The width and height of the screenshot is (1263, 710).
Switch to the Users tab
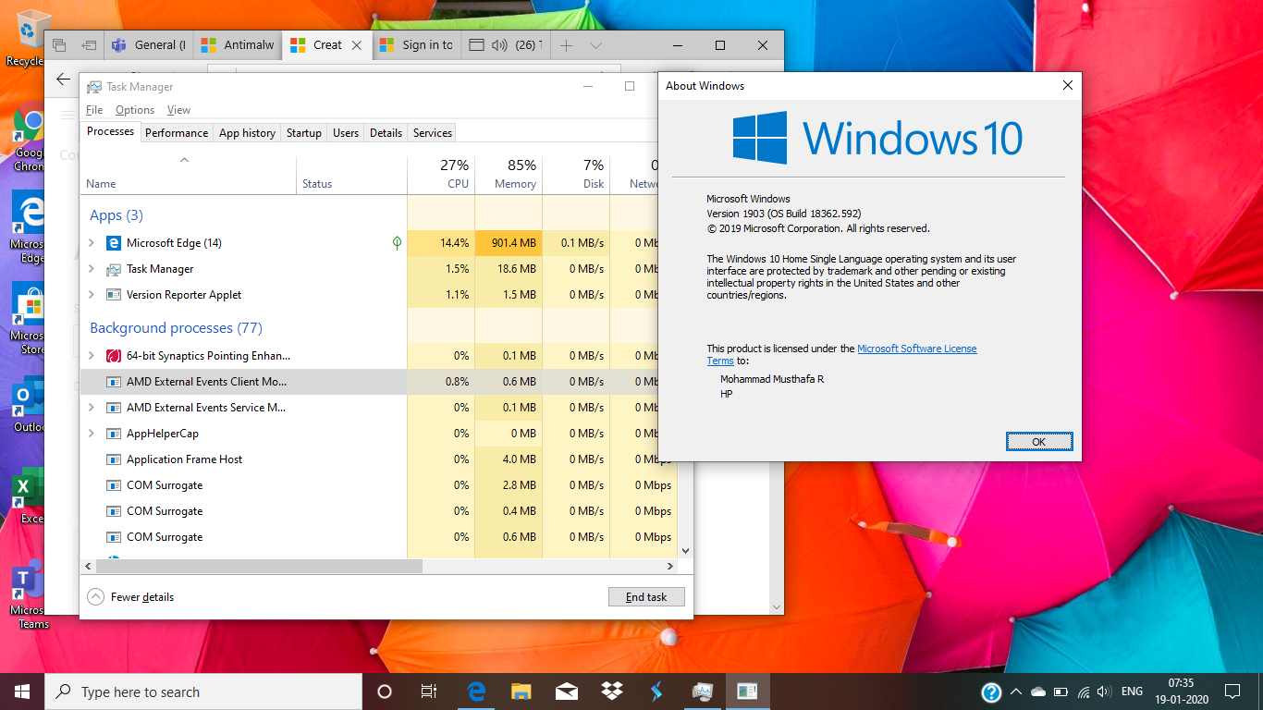click(x=346, y=133)
